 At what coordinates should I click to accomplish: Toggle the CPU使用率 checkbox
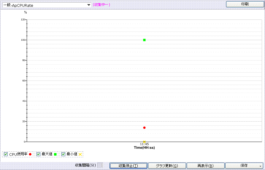click(6, 154)
